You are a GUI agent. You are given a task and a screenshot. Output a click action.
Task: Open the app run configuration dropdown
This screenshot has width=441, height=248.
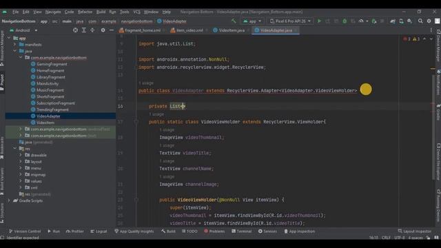click(252, 21)
